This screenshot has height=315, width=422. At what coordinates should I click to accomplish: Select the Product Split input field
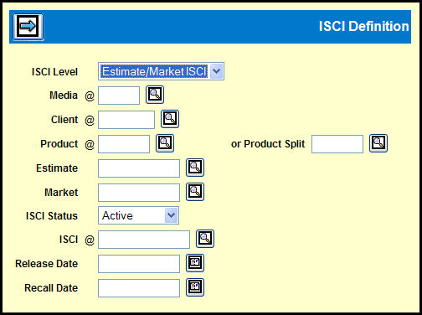[x=337, y=144]
